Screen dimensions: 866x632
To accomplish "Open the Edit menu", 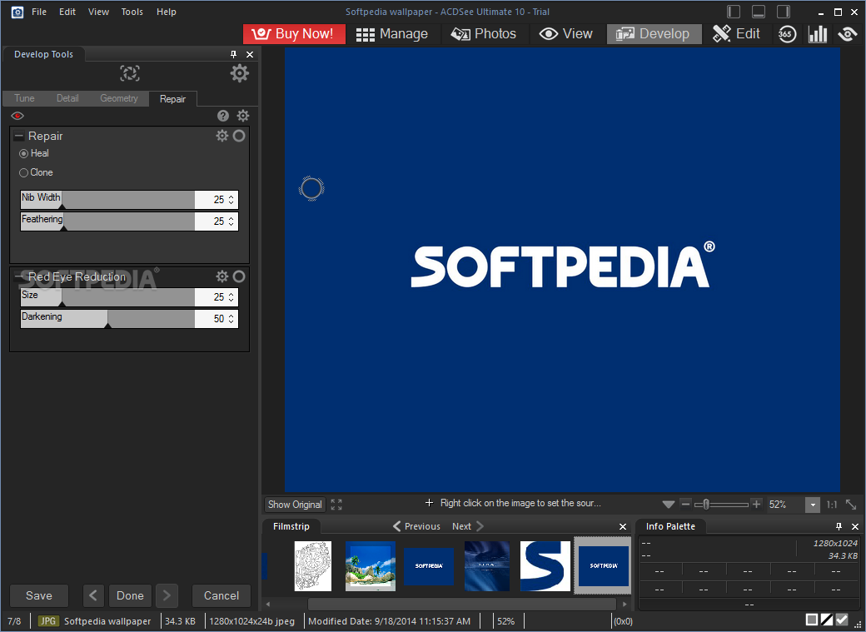I will point(67,12).
